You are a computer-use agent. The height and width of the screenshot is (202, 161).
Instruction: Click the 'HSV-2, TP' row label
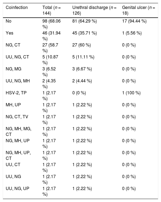click(x=16, y=93)
